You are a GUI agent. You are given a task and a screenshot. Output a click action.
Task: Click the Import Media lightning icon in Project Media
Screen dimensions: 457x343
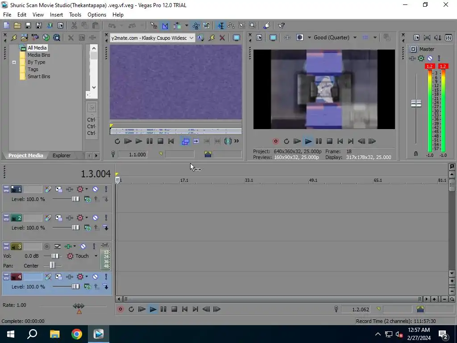(x=14, y=38)
